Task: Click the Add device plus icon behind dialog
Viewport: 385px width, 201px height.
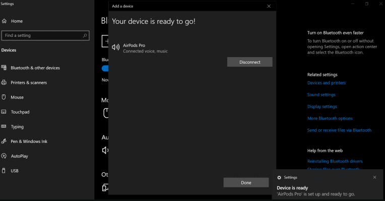Action: coord(105,41)
